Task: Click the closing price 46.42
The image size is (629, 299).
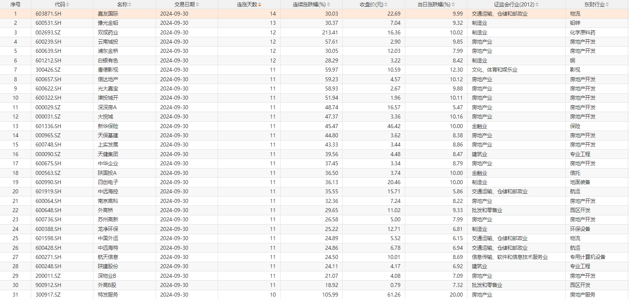Action: (394, 126)
